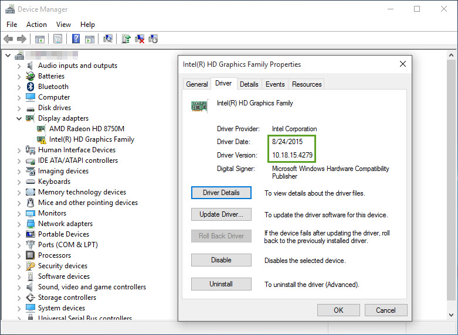Click the Forward arrow toolbar icon
The height and width of the screenshot is (335, 458).
(22, 39)
